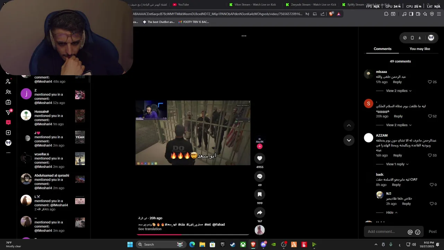Click Post button for comment
444x250 pixels.
(x=433, y=232)
